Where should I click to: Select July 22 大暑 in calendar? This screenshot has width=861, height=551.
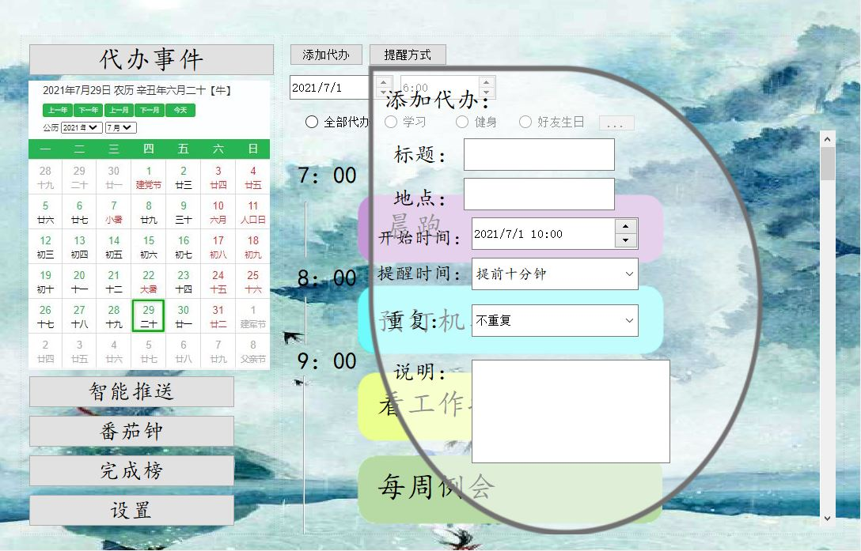149,281
